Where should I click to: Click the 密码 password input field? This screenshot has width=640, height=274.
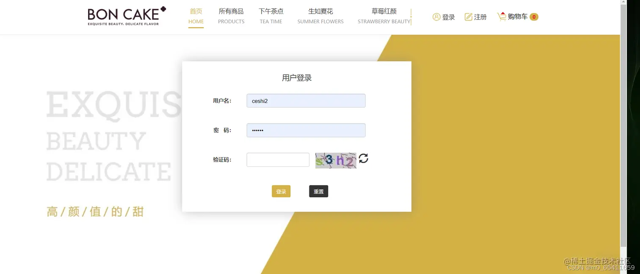(x=306, y=130)
